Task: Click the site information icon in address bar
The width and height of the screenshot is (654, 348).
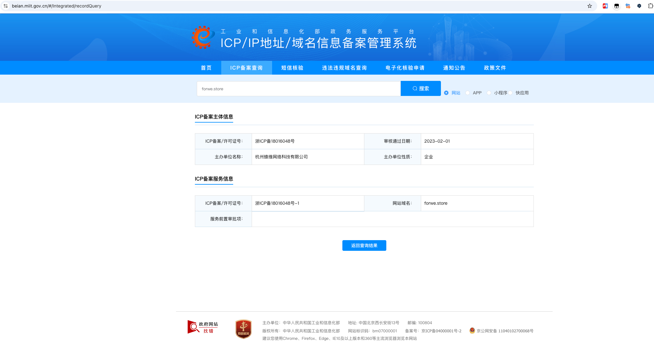Action: [x=6, y=6]
